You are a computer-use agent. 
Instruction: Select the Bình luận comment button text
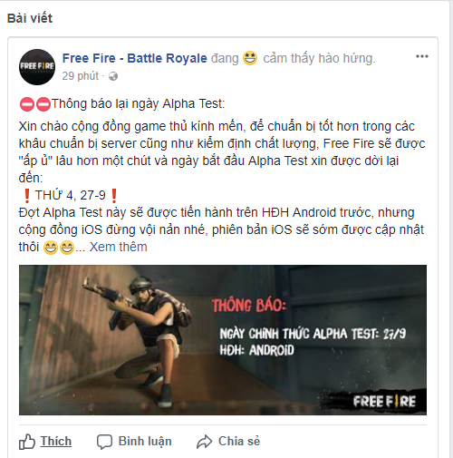[x=145, y=442]
